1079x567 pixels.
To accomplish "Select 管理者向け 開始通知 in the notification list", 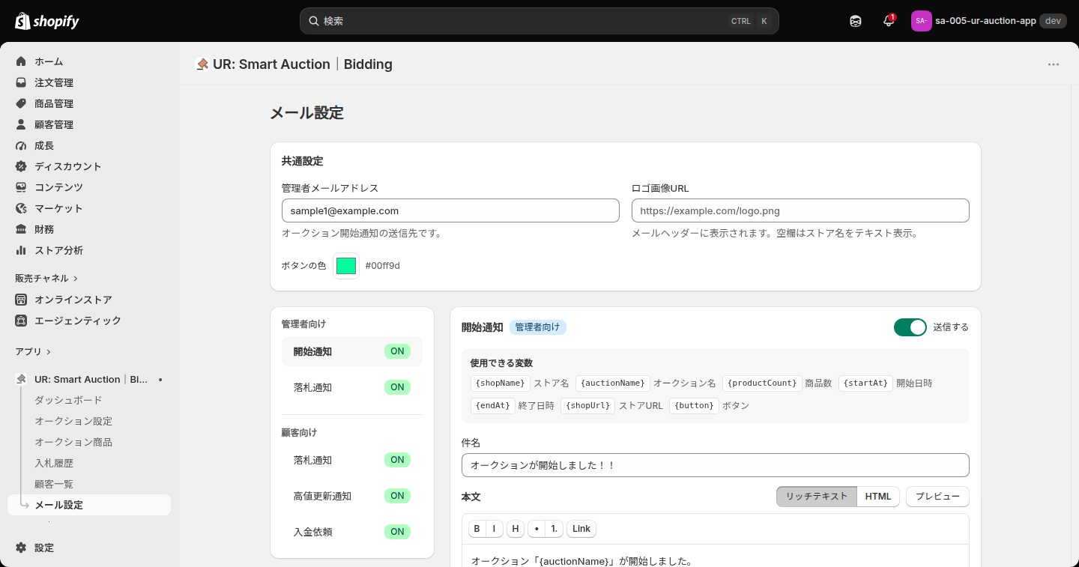I will tap(352, 351).
